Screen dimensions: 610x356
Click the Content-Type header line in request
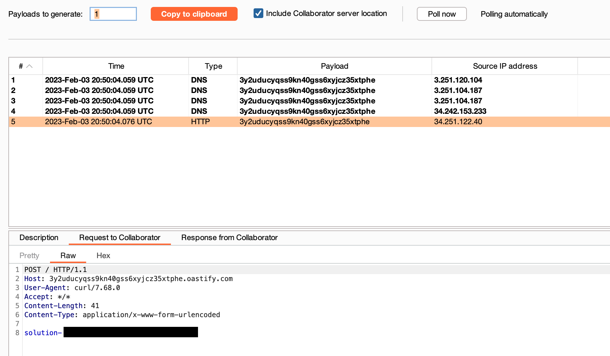tap(122, 315)
